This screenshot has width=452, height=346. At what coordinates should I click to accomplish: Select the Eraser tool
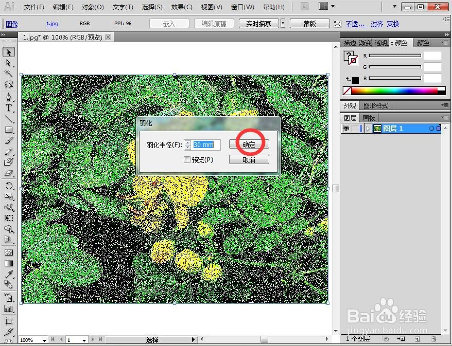coord(9,173)
